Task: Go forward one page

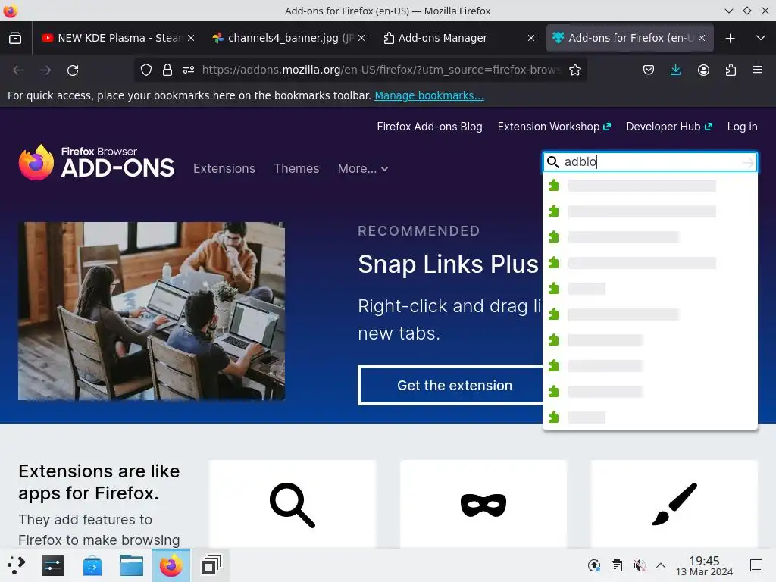Action: (45, 70)
